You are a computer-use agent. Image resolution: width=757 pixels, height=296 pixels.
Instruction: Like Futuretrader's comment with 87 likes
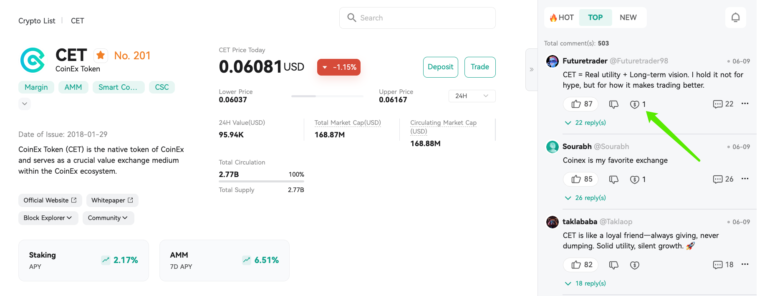pyautogui.click(x=581, y=104)
